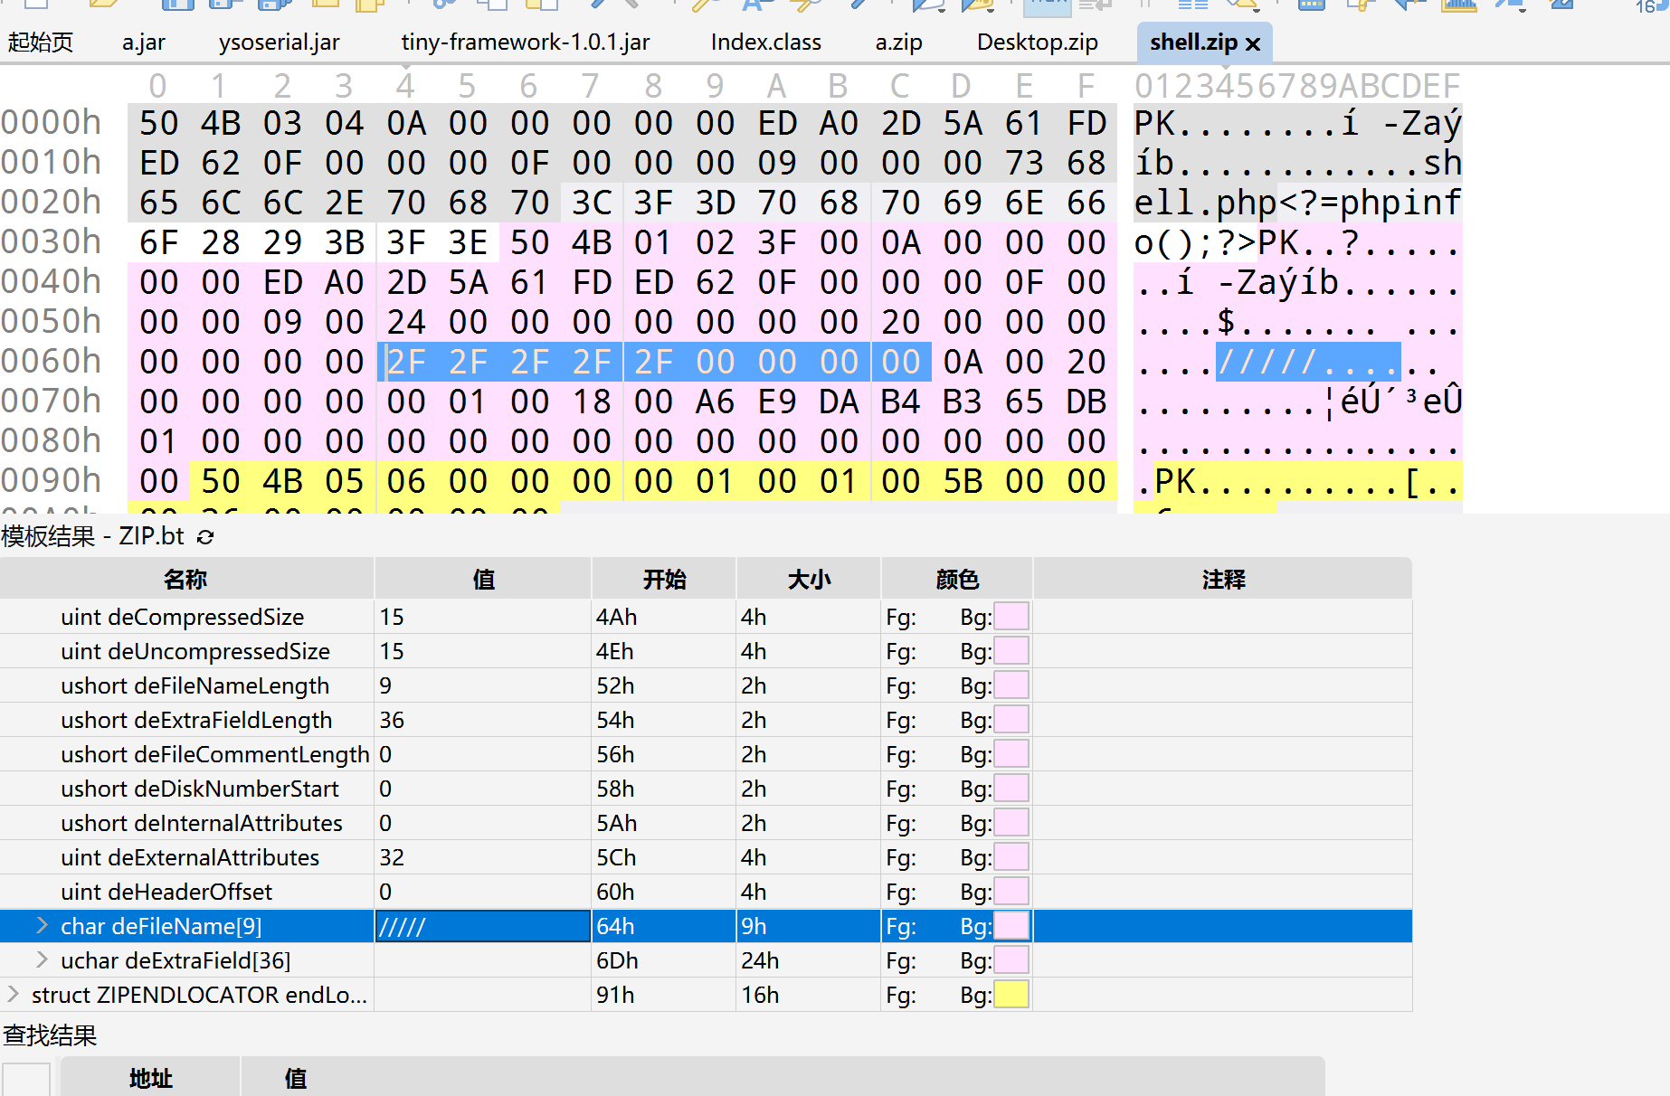Switch to the Desktop.zip tab
The image size is (1670, 1096).
pos(1037,43)
